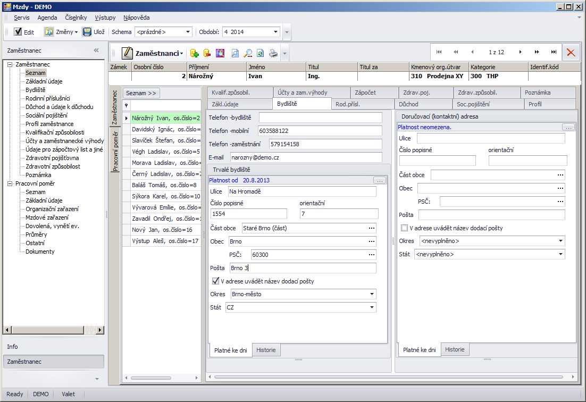This screenshot has height=402, width=586.
Task: Open the Schema dropdown
Action: [x=188, y=32]
